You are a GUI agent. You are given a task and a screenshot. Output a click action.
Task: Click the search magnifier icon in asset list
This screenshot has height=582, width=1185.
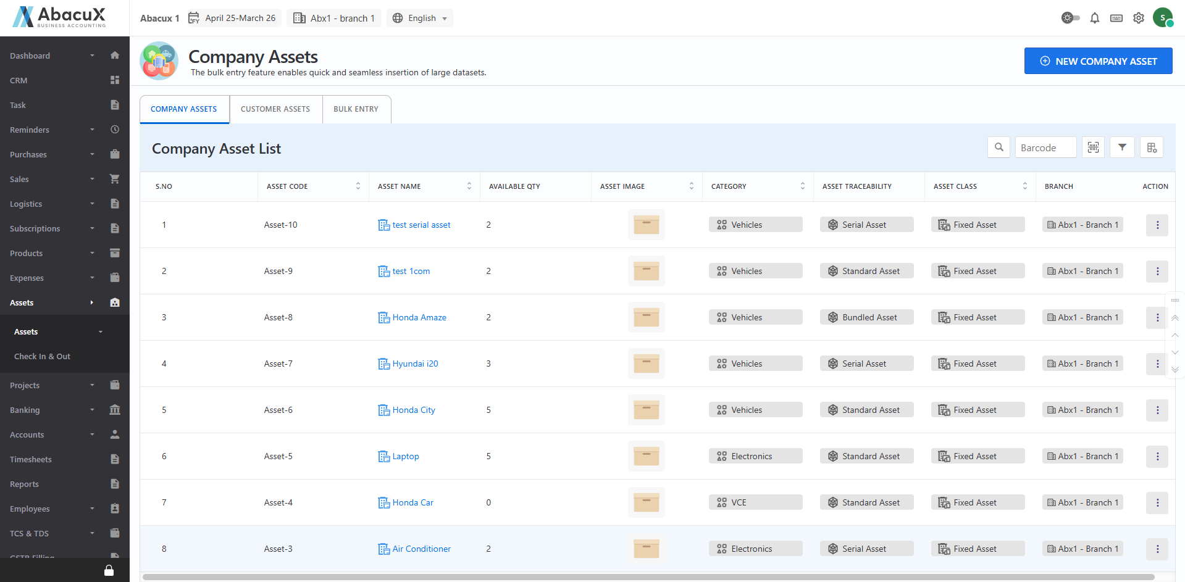coord(999,148)
